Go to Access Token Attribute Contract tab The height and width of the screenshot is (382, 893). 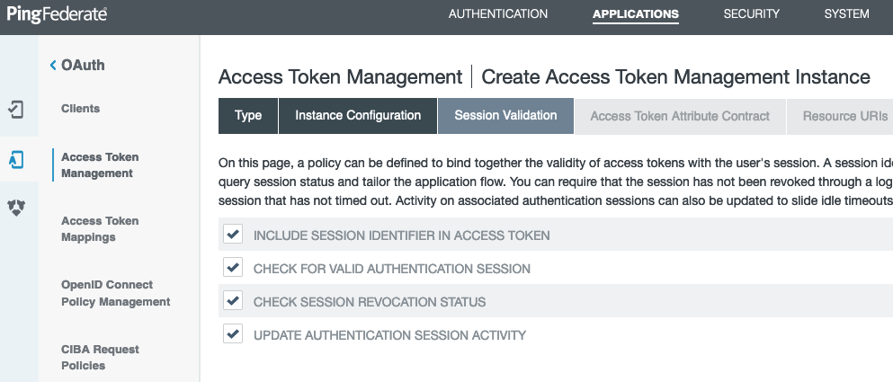[x=679, y=116]
